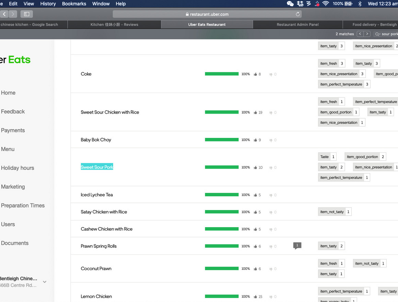
Task: Open Documents in sidebar
Action: click(15, 243)
